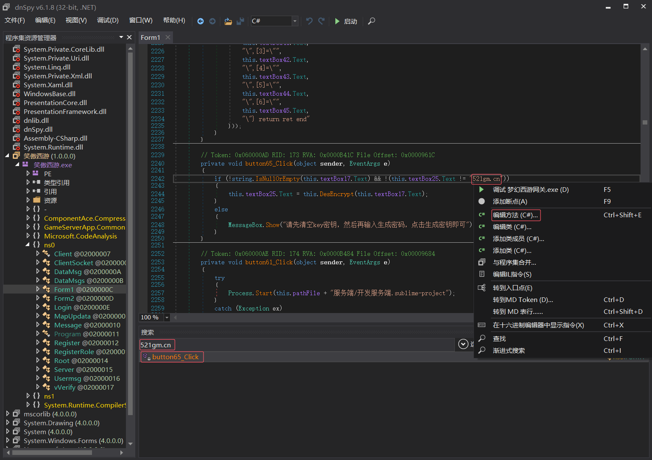Collapse the ns0 namespace node
This screenshot has height=460, width=652.
pyautogui.click(x=28, y=244)
